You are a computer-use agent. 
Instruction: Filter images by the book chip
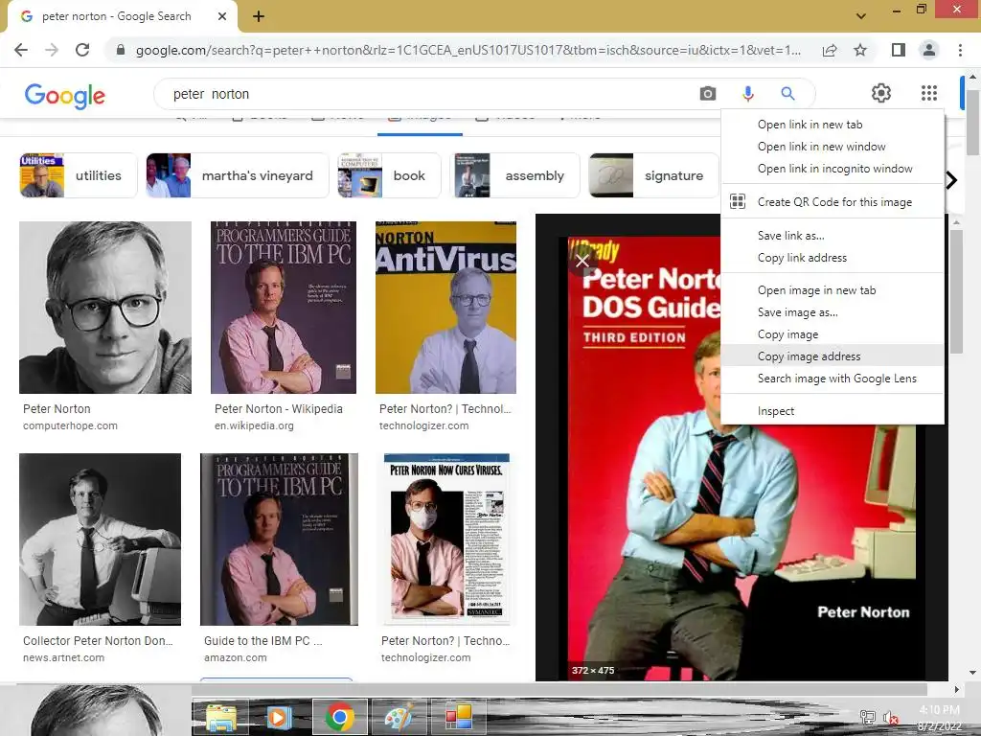point(389,176)
